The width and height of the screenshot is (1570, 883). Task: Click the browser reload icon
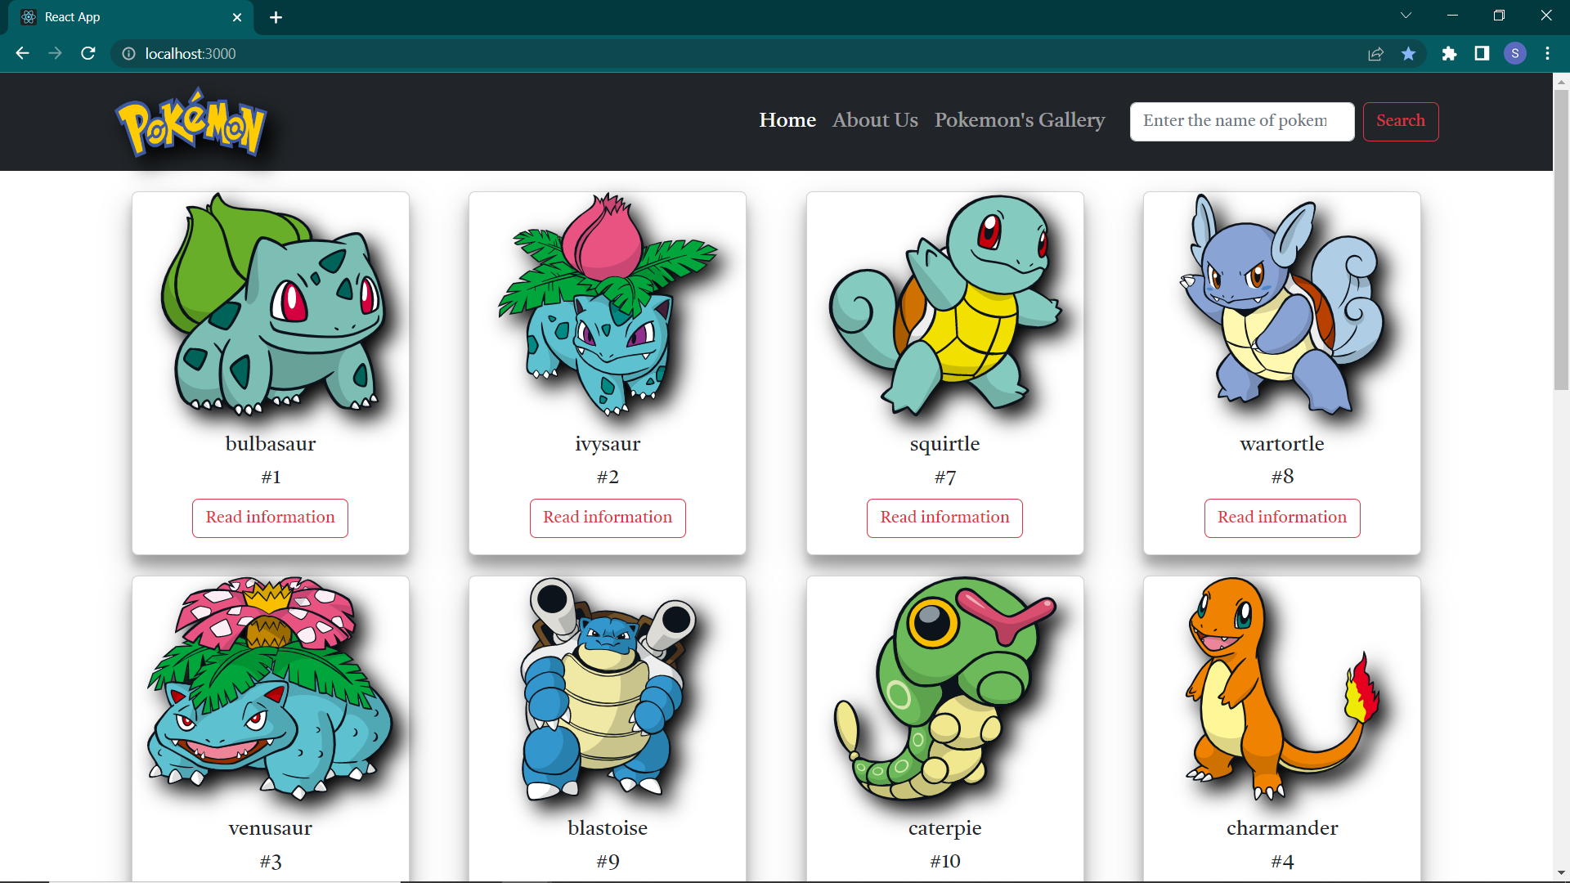87,53
